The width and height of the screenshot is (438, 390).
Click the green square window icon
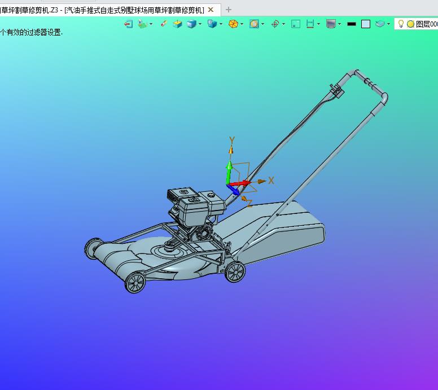(296, 24)
